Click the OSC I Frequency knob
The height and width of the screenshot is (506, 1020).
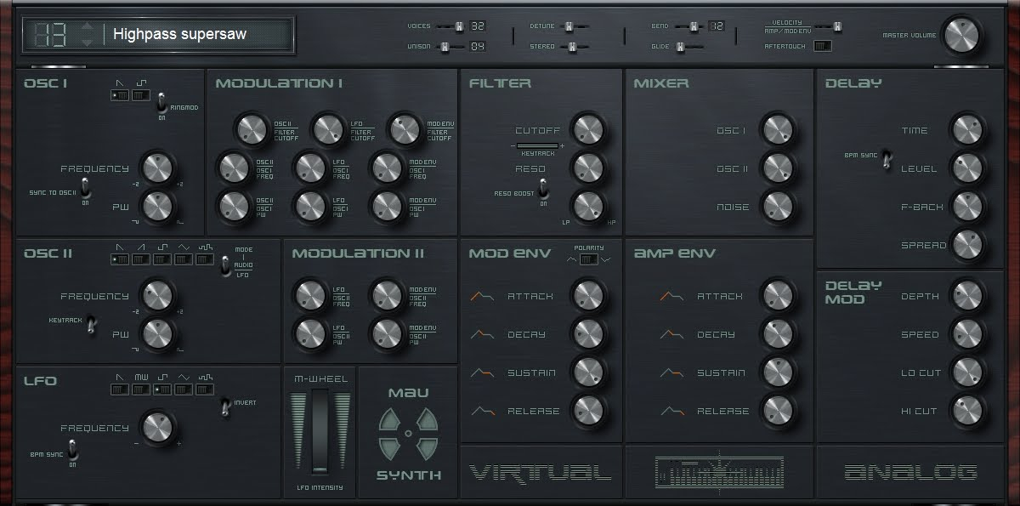tap(157, 168)
